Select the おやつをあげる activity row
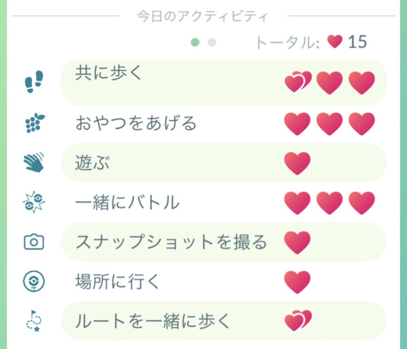 point(135,123)
